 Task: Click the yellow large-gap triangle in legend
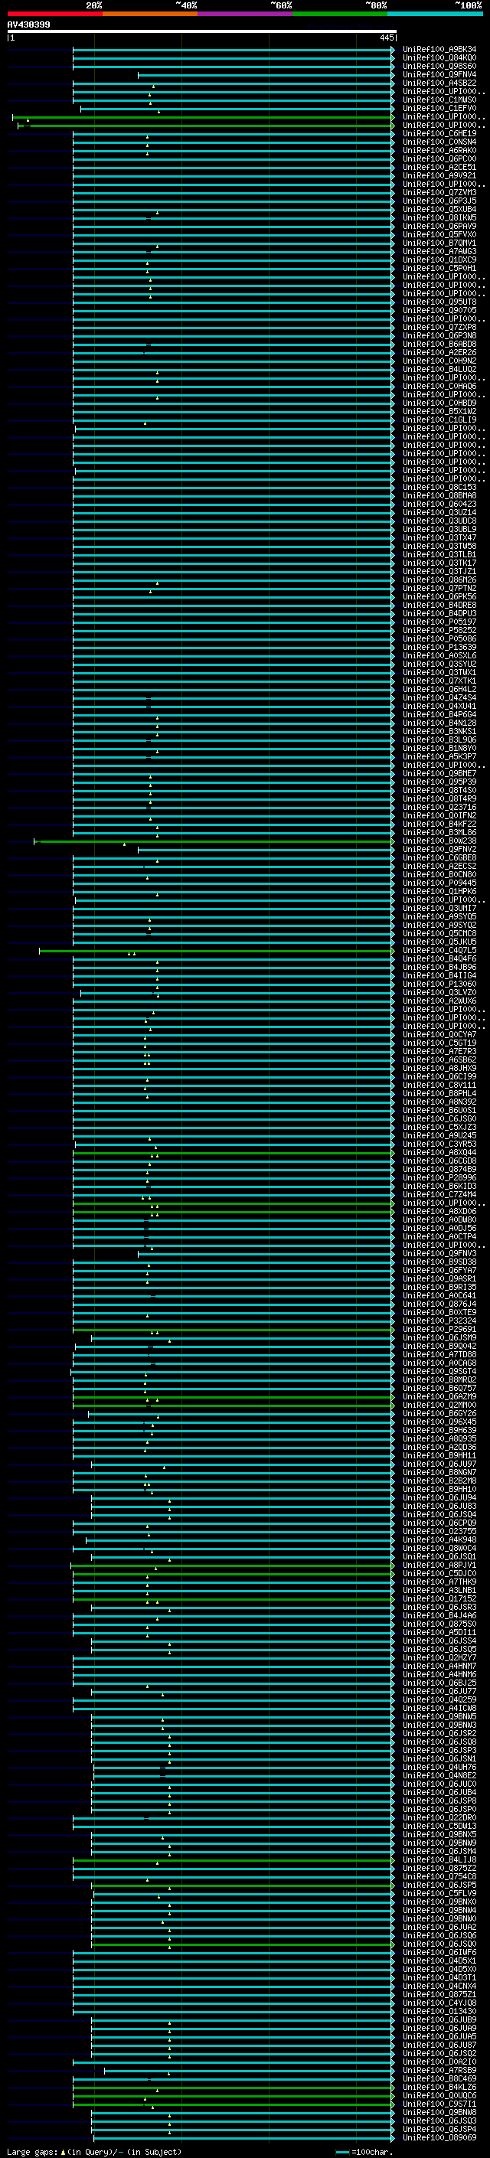[x=63, y=2151]
